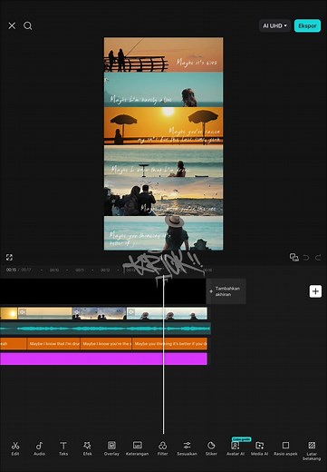Select the beige beach clip in timeline

45,313
